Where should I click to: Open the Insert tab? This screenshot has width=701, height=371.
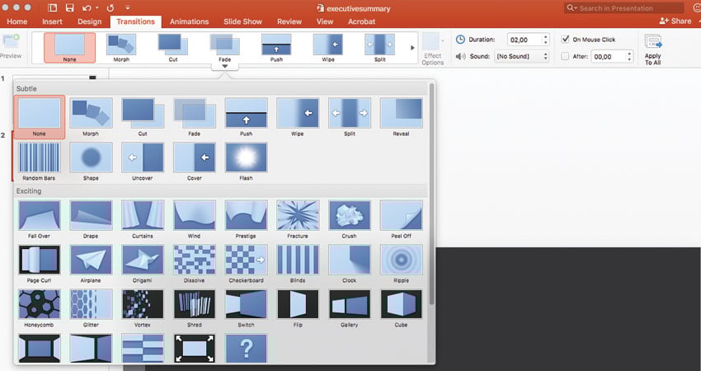52,21
